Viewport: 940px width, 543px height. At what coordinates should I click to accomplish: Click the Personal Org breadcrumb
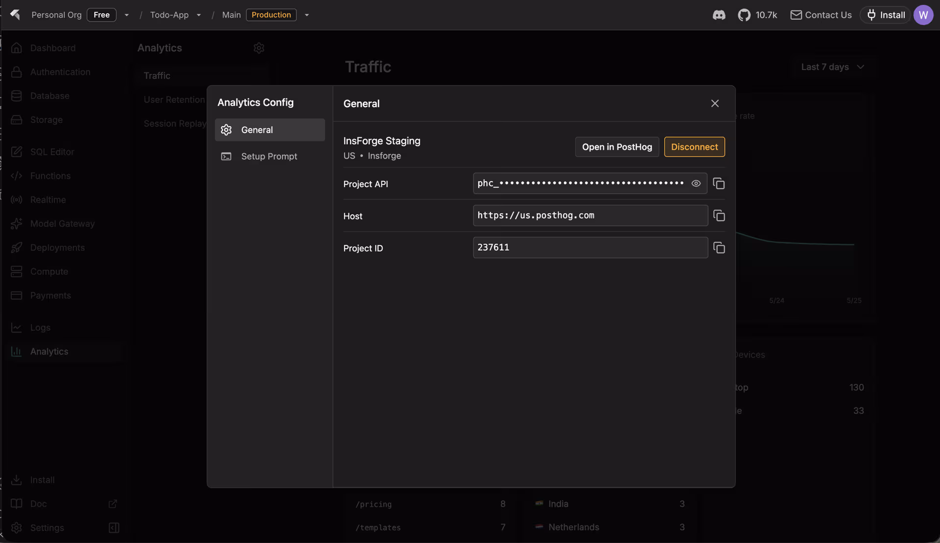[56, 15]
